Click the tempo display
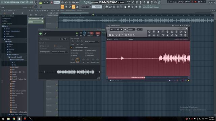Image resolution: width=216 pixels, height=121 pixels. tap(57, 2)
